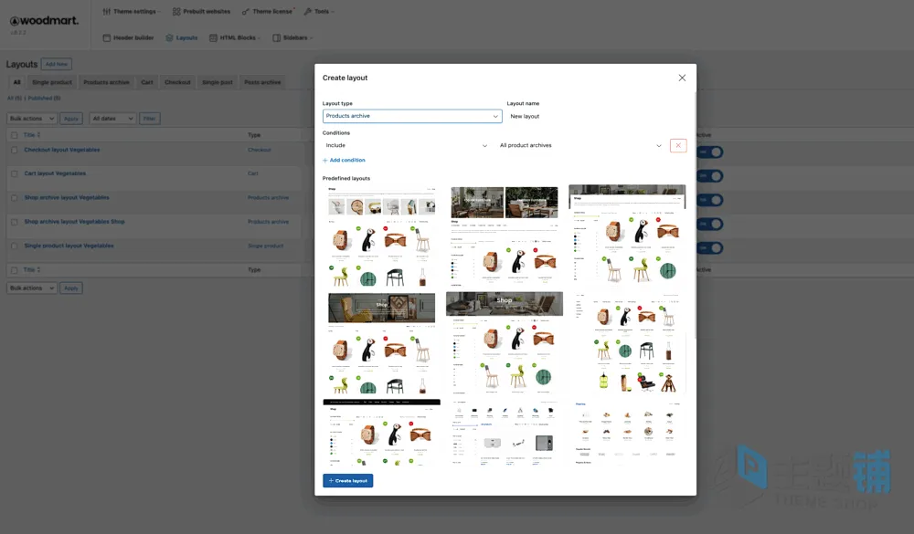Remove the condition with red X

[678, 145]
